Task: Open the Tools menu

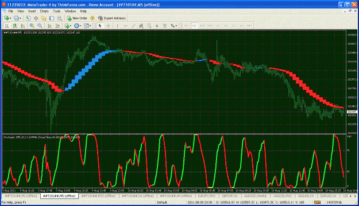Action: coord(56,11)
